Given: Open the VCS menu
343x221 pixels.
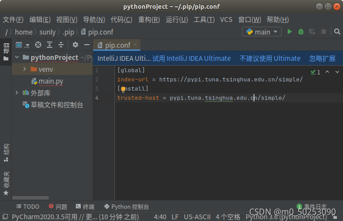Looking at the screenshot, I should point(226,20).
